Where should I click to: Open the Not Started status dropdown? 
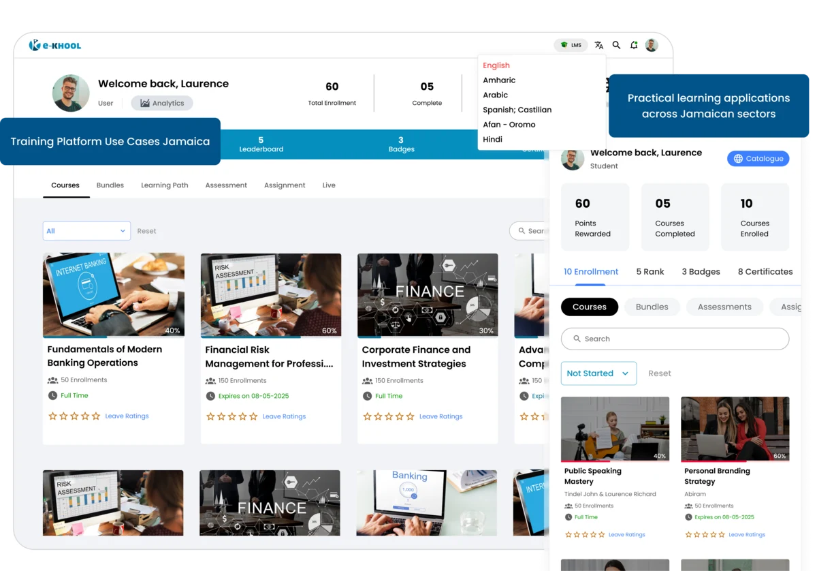click(598, 373)
